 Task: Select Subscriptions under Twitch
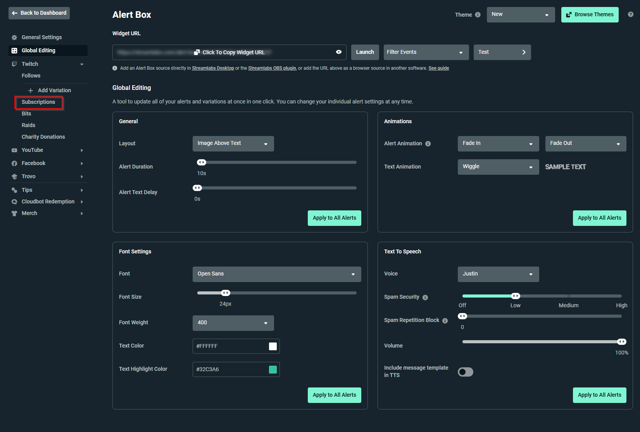pyautogui.click(x=38, y=102)
